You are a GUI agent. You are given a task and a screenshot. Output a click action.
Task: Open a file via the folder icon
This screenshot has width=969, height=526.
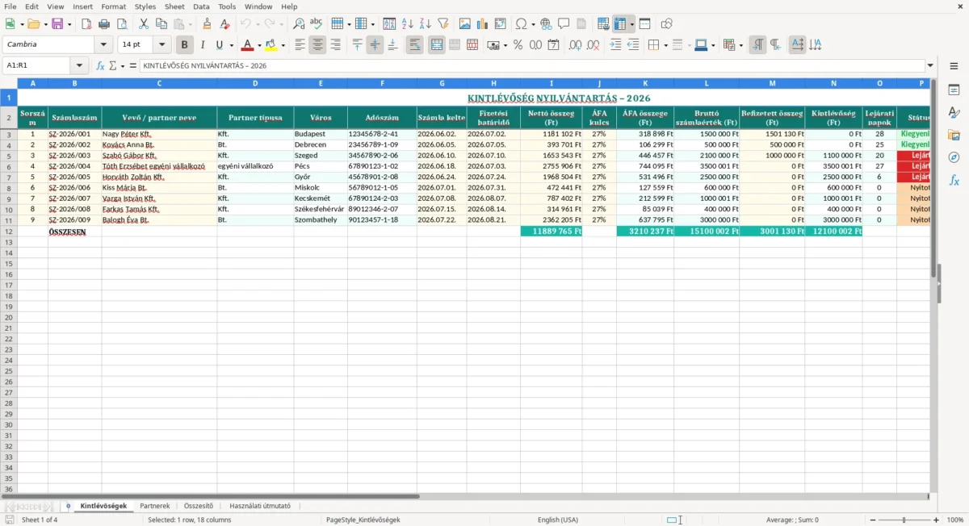[33, 24]
